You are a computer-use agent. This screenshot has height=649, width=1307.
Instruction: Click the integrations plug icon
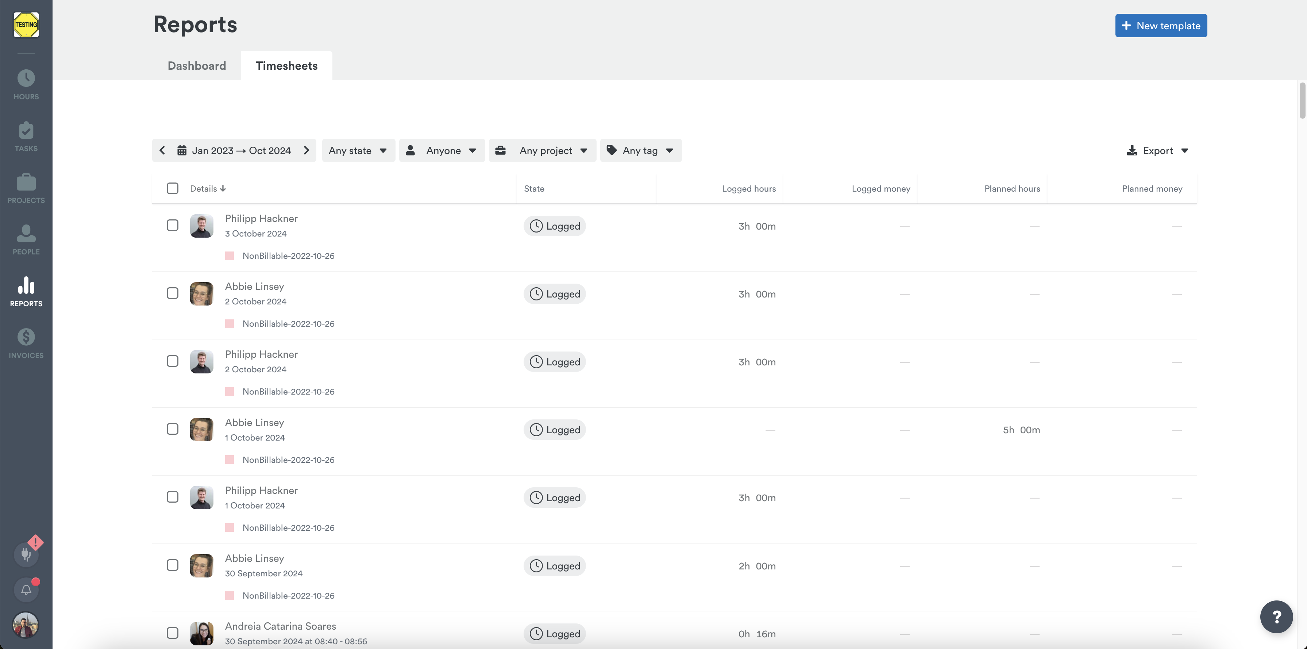[x=26, y=554]
